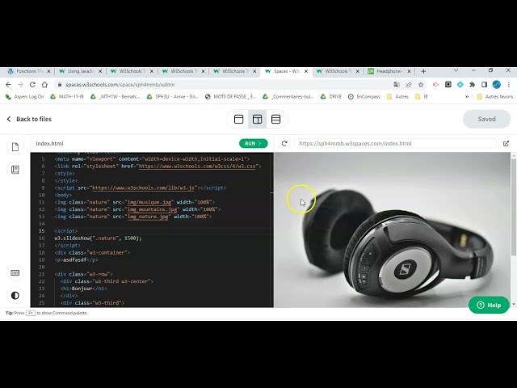Click browser Forward arrow
The width and height of the screenshot is (517, 388).
pyautogui.click(x=20, y=84)
